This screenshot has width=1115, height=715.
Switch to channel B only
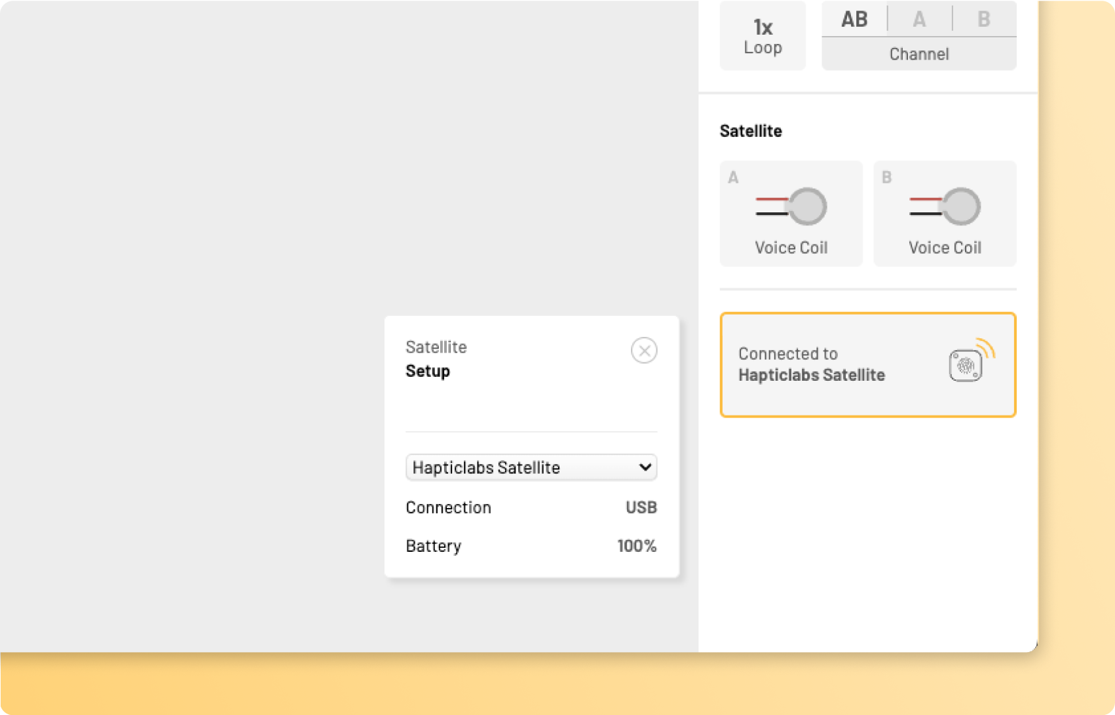click(x=983, y=19)
